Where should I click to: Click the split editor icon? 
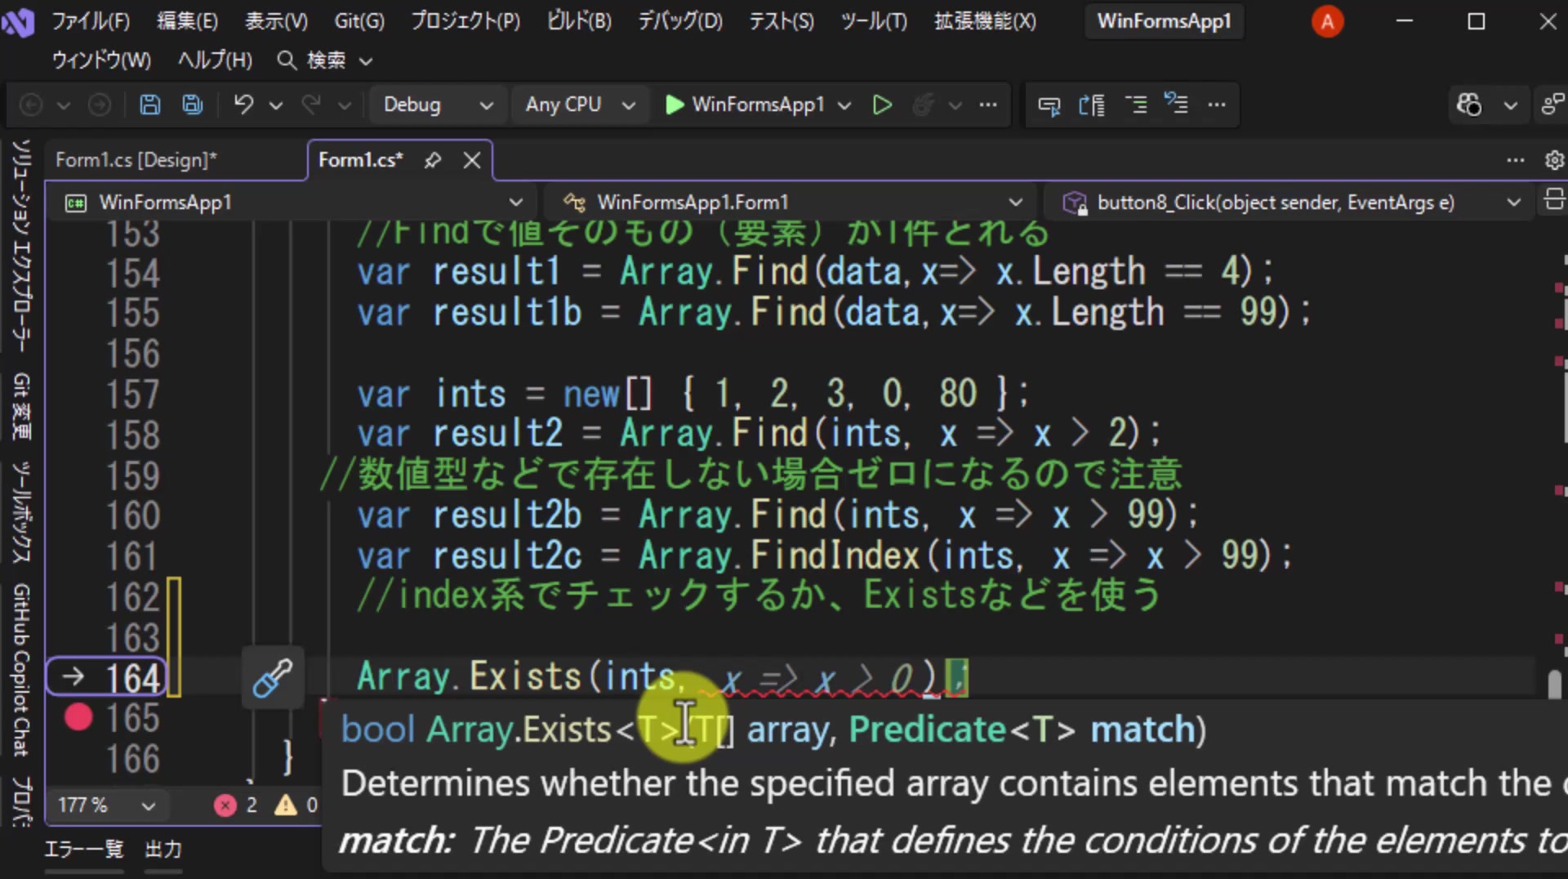[1554, 199]
